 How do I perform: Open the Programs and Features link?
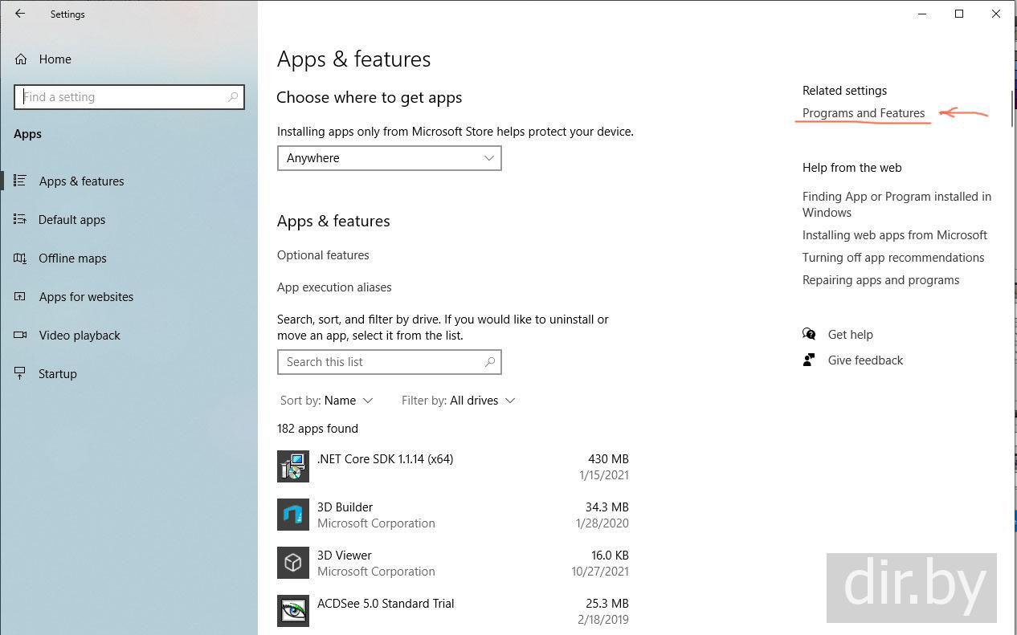pyautogui.click(x=864, y=113)
